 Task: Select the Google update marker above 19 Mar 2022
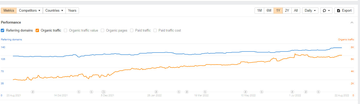pyautogui.click(x=205, y=92)
